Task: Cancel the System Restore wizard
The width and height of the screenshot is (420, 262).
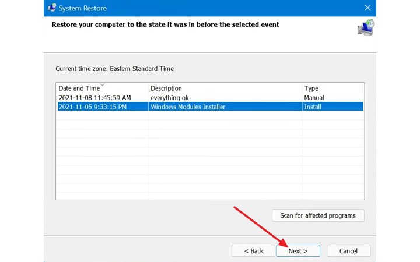Action: (x=348, y=251)
